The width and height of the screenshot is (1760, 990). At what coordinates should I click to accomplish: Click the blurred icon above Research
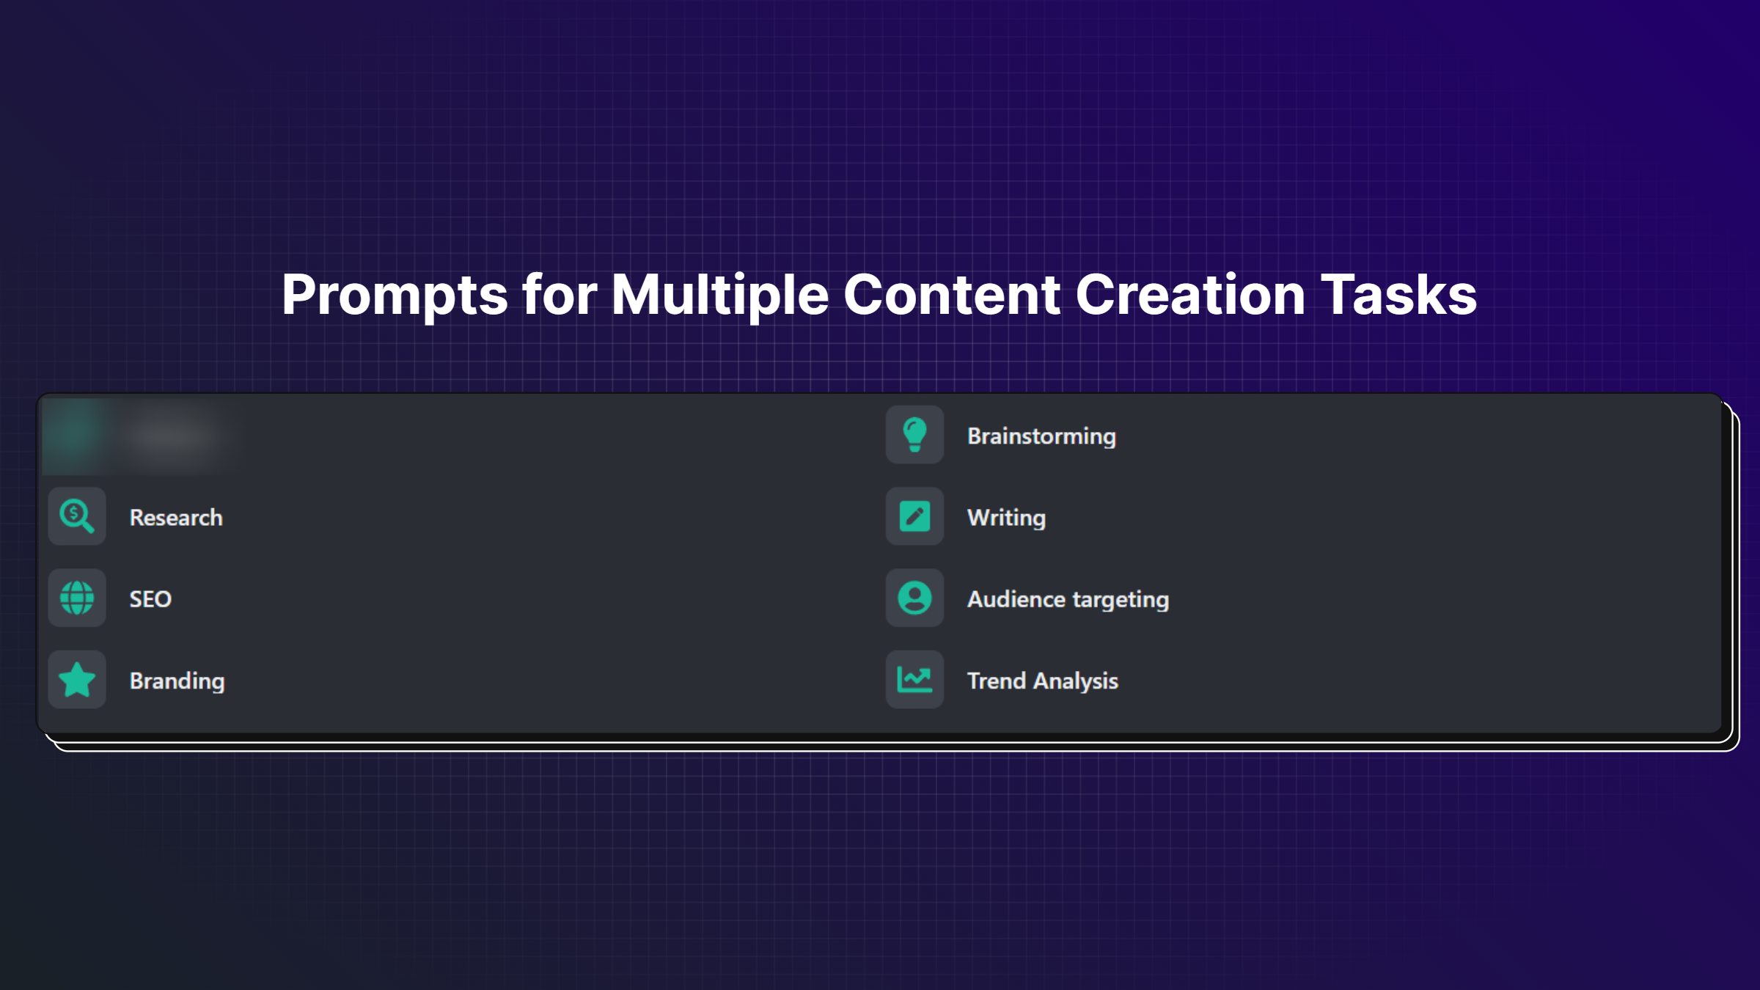click(x=77, y=435)
